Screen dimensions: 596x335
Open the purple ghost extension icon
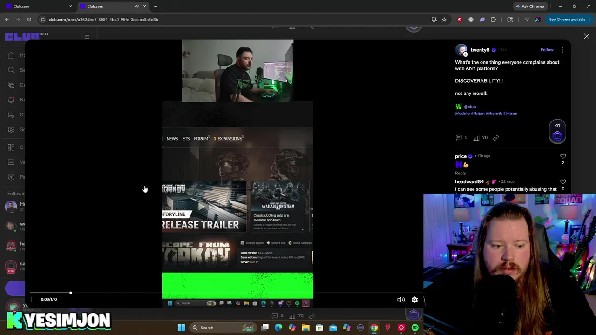point(482,20)
